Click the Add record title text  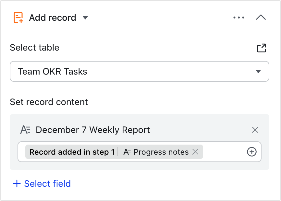click(x=53, y=18)
